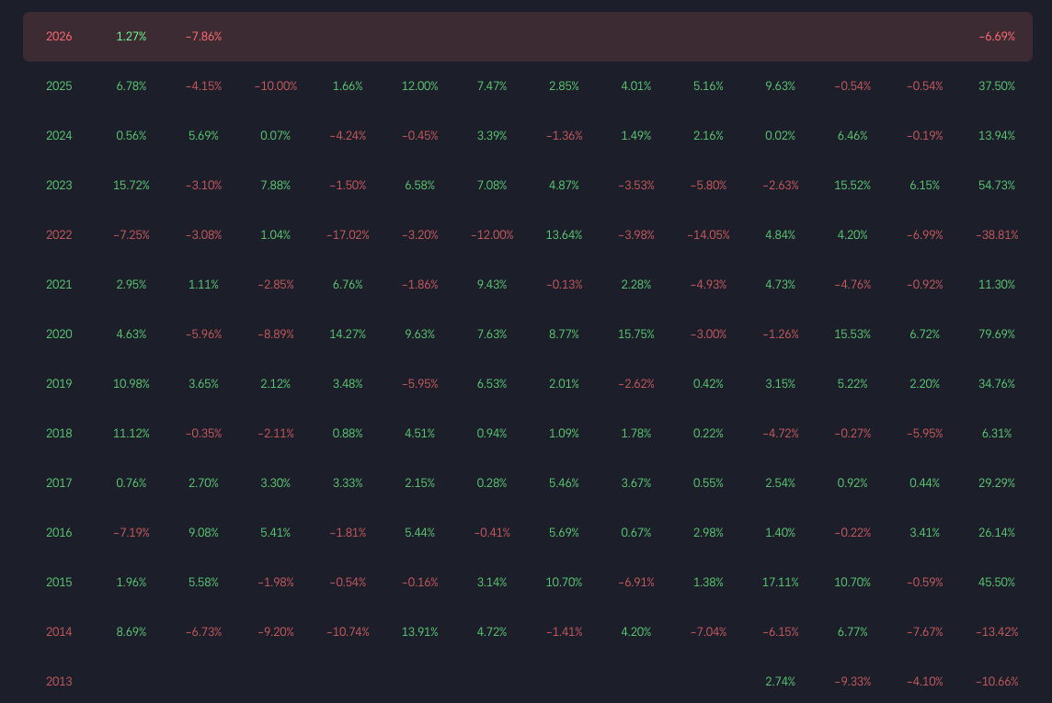Image resolution: width=1052 pixels, height=703 pixels.
Task: Click the -10.00% cell in 2025 row
Action: click(275, 86)
